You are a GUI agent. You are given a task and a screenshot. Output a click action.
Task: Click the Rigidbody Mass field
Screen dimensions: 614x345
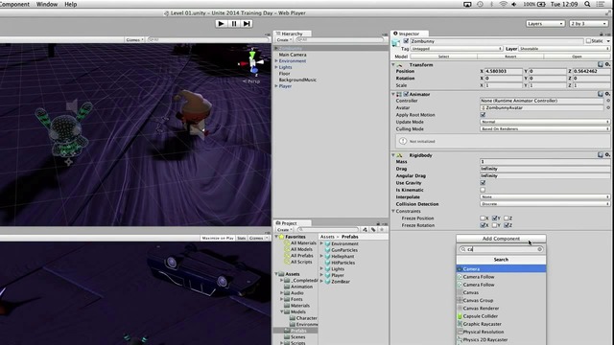pos(545,162)
